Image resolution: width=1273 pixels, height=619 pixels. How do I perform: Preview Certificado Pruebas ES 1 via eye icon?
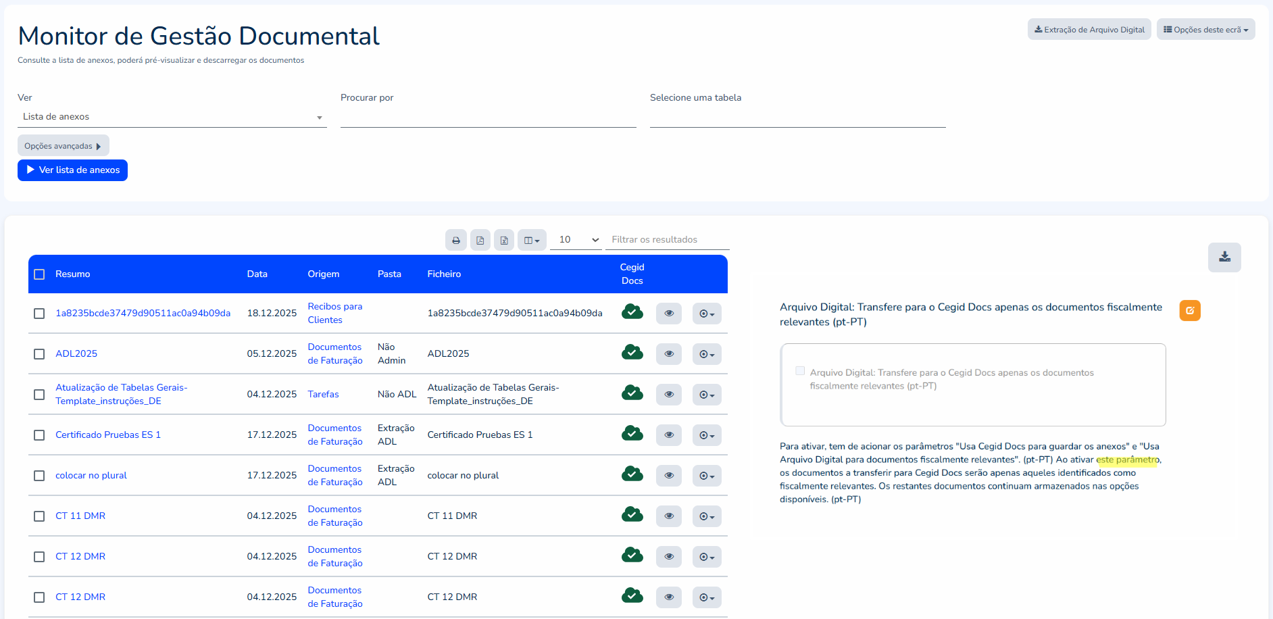(669, 435)
